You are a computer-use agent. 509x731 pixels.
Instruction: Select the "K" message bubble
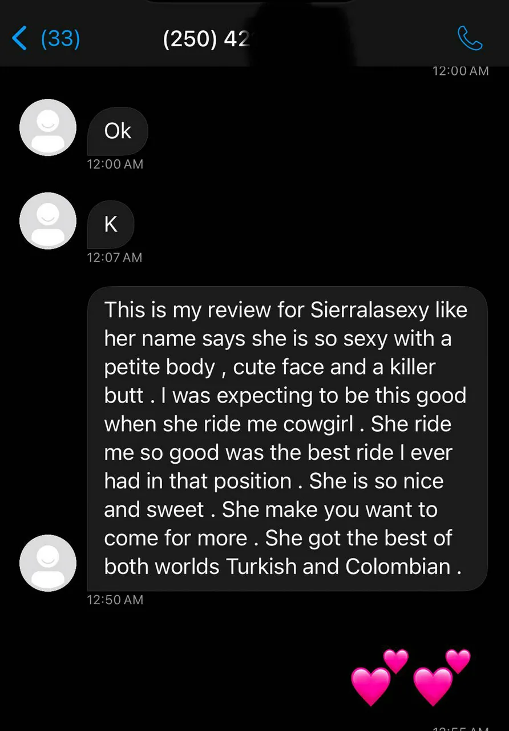111,224
